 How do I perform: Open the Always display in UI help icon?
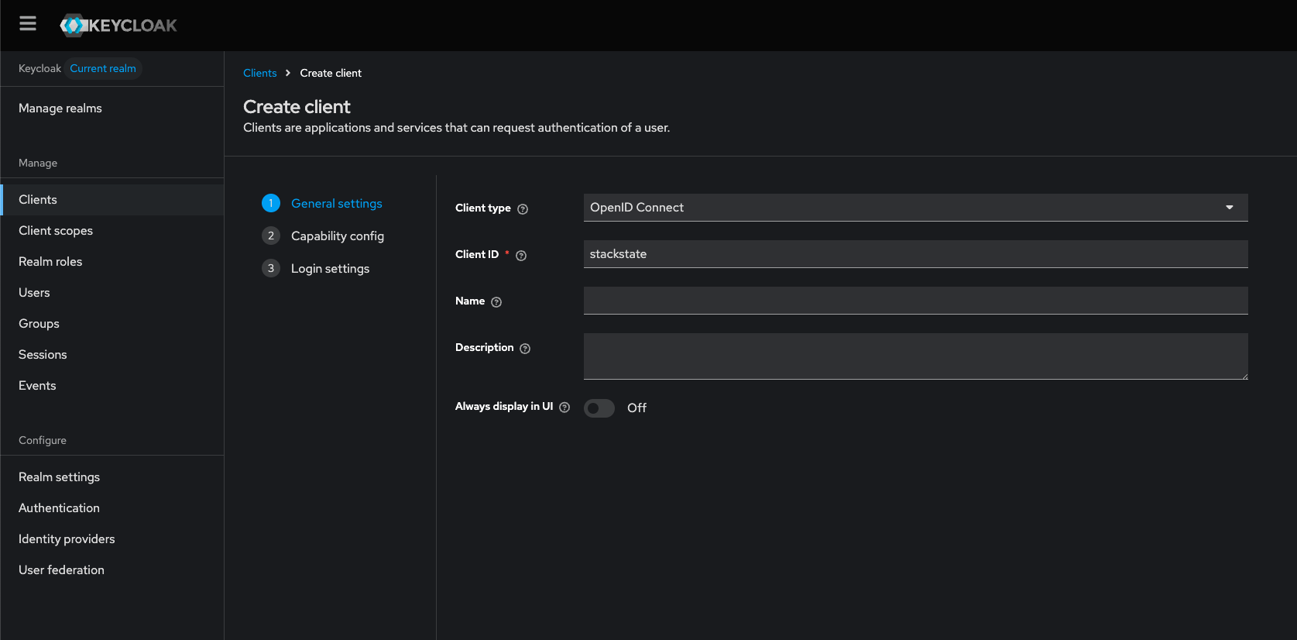pos(564,407)
